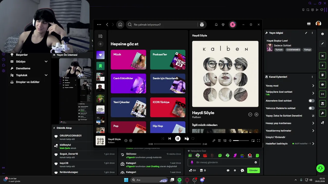This screenshot has height=184, width=328.
Task: Pause the song in Spotify
Action: tap(178, 139)
